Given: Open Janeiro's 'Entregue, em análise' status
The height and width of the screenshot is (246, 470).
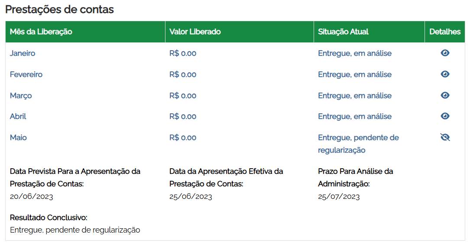Looking at the screenshot, I should point(355,54).
